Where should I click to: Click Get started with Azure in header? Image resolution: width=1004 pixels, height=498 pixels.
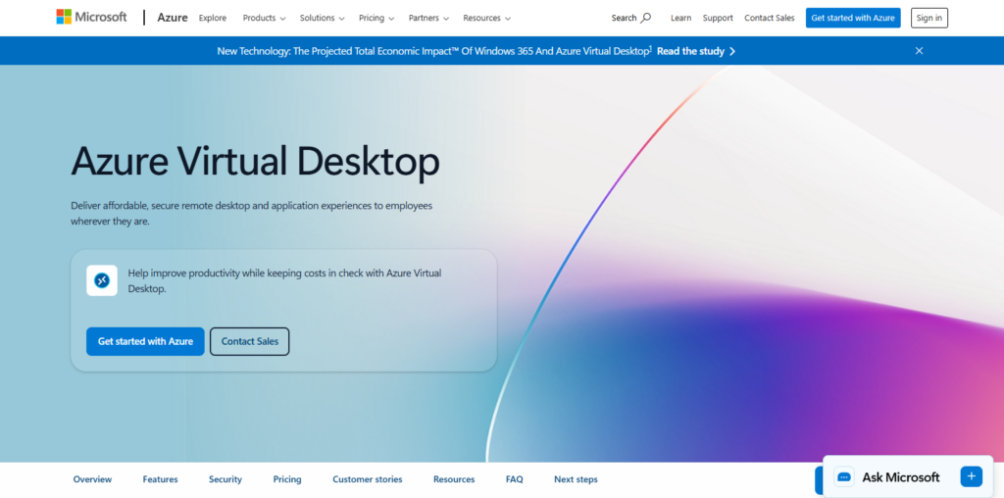click(x=853, y=18)
